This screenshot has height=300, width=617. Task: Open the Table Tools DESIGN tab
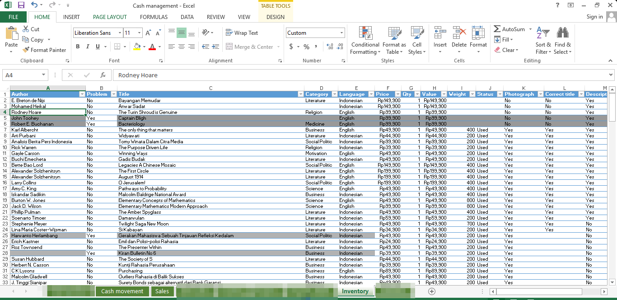[276, 17]
